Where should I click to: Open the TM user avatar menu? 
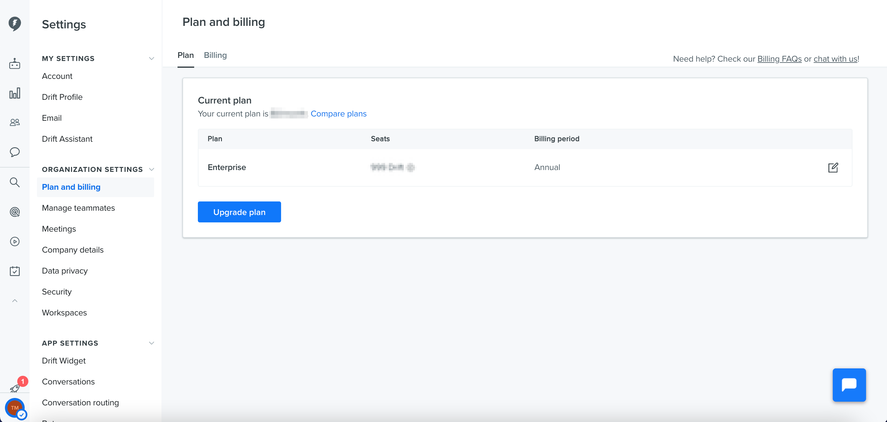pos(15,408)
